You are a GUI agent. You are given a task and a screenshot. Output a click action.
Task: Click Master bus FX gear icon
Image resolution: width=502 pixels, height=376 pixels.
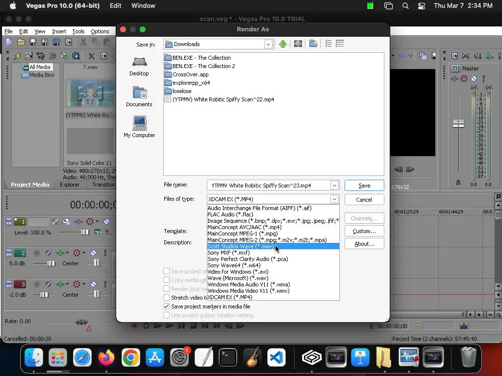464,78
